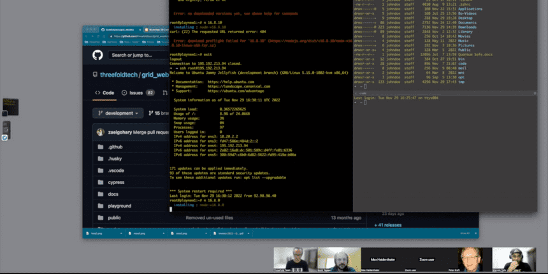The image size is (548, 274).
Task: Click 'Show All' in downloads bar
Action: [464, 233]
